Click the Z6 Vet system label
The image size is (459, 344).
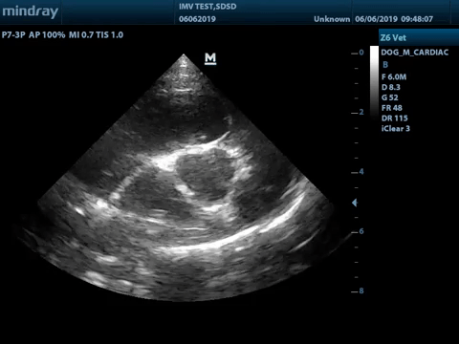(393, 38)
